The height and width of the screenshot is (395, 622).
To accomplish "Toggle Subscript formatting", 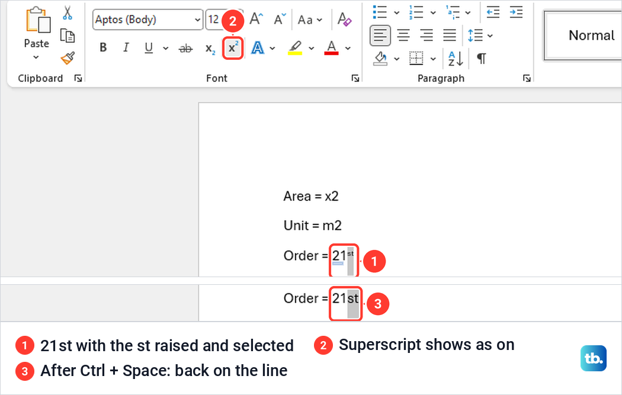I will click(x=210, y=49).
